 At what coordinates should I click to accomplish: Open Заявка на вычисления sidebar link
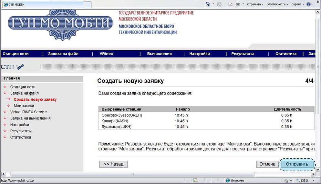(x=30, y=118)
